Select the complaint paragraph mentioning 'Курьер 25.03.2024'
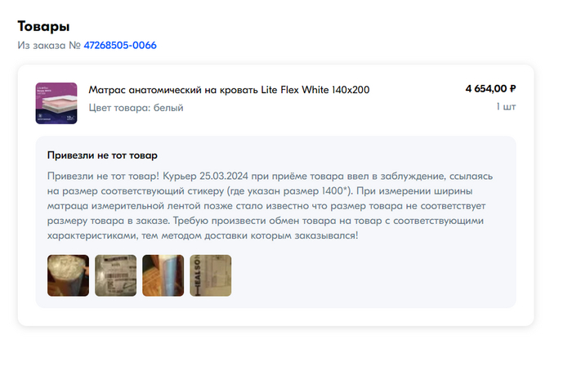This screenshot has height=367, width=572. (270, 206)
